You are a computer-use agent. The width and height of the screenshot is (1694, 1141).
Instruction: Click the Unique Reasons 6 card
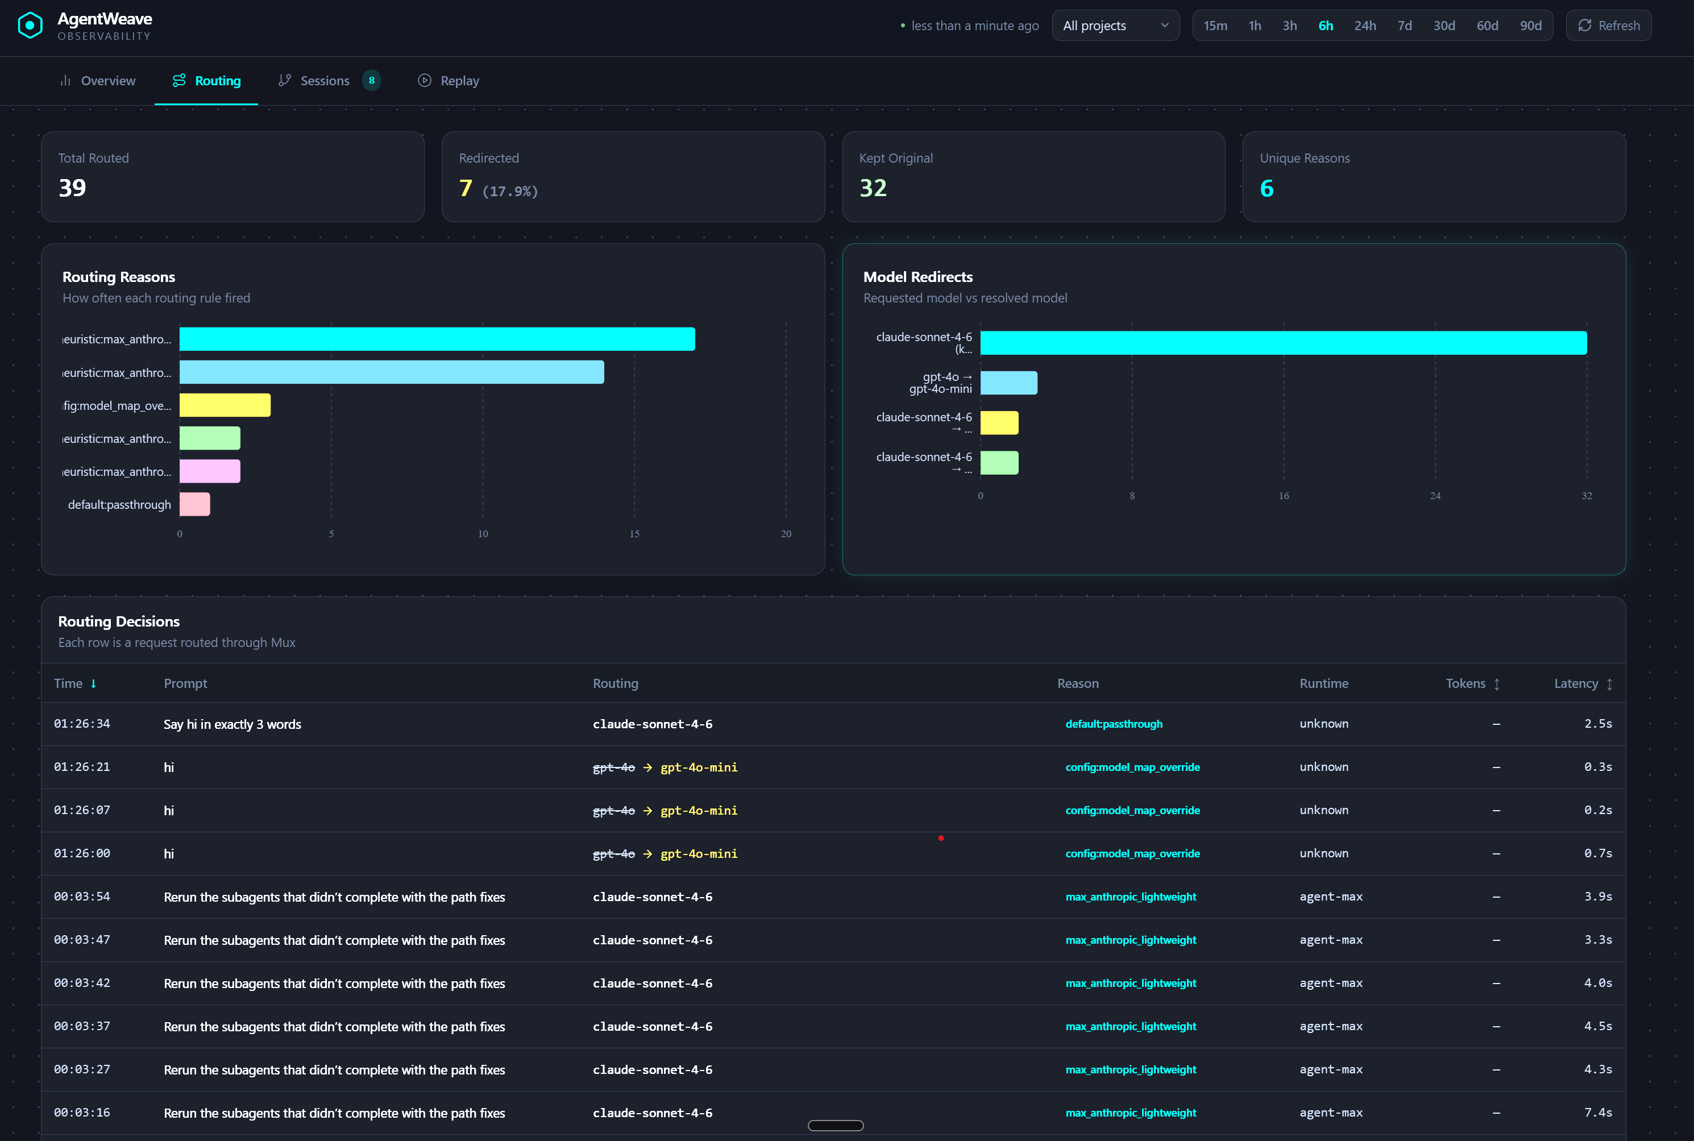pos(1434,177)
